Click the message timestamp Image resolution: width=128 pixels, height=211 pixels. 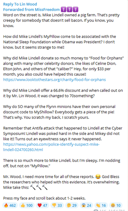click(117, 210)
